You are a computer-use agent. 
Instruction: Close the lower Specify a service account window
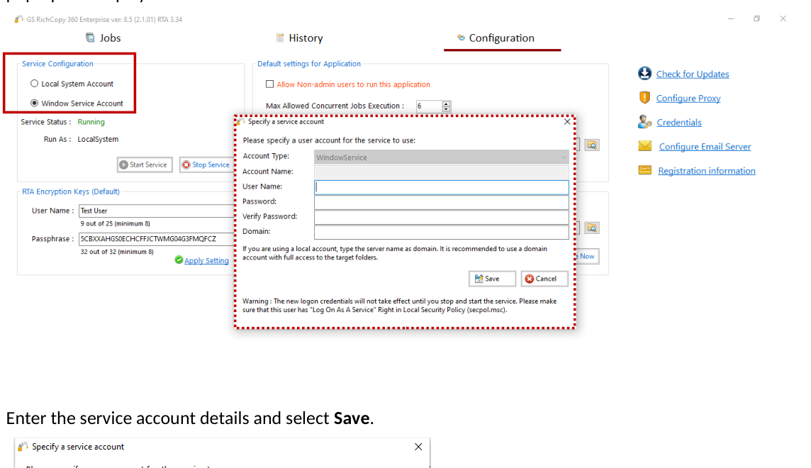418,447
